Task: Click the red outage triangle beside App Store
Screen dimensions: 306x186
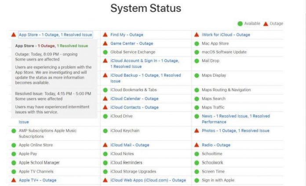Action: coord(14,35)
